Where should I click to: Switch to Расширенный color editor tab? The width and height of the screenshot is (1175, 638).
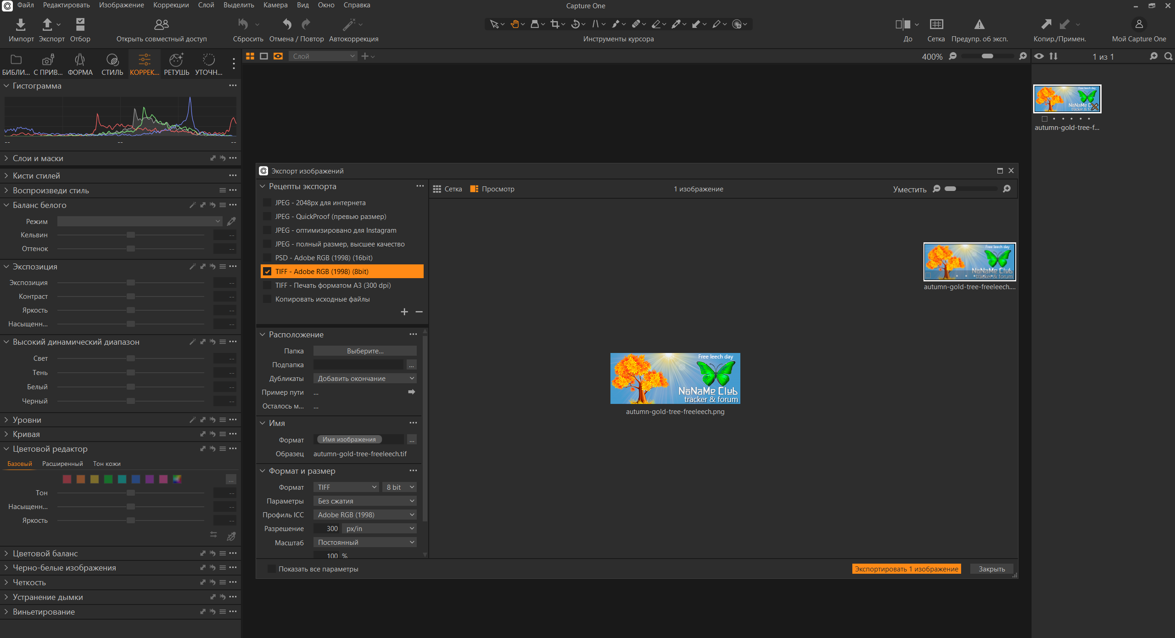pyautogui.click(x=62, y=464)
